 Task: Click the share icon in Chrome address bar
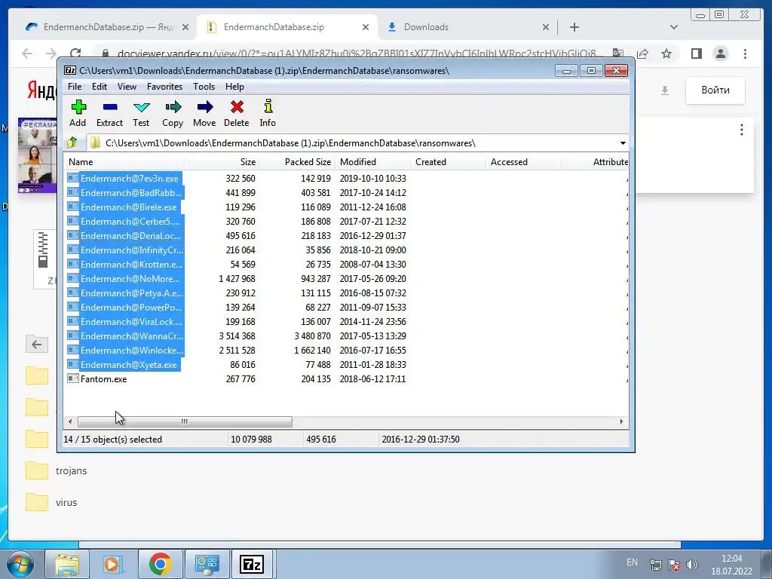[x=642, y=54]
